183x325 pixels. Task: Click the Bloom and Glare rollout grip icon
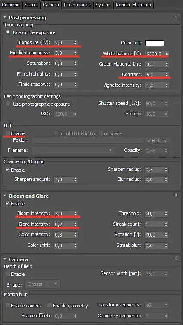point(177,196)
